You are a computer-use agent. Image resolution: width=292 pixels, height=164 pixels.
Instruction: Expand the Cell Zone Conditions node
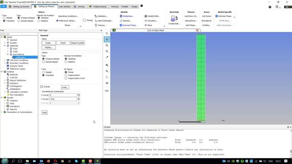tap(5, 60)
